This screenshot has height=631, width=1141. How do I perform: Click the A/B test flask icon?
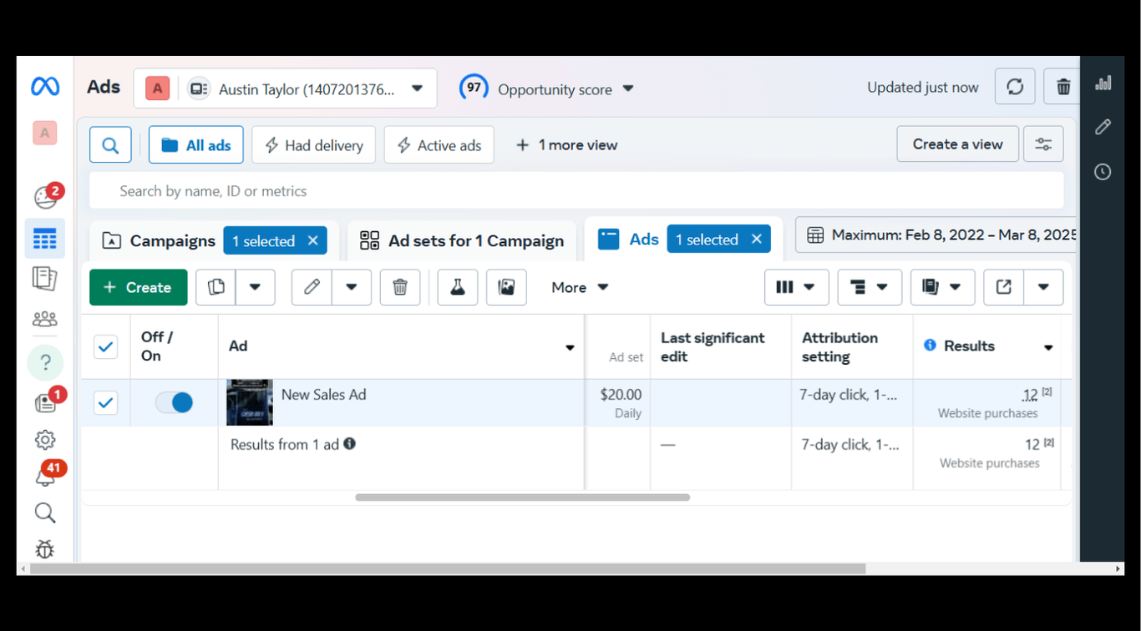point(458,287)
